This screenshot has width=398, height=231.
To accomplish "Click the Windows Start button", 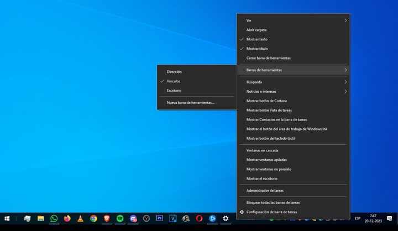I will point(7,219).
